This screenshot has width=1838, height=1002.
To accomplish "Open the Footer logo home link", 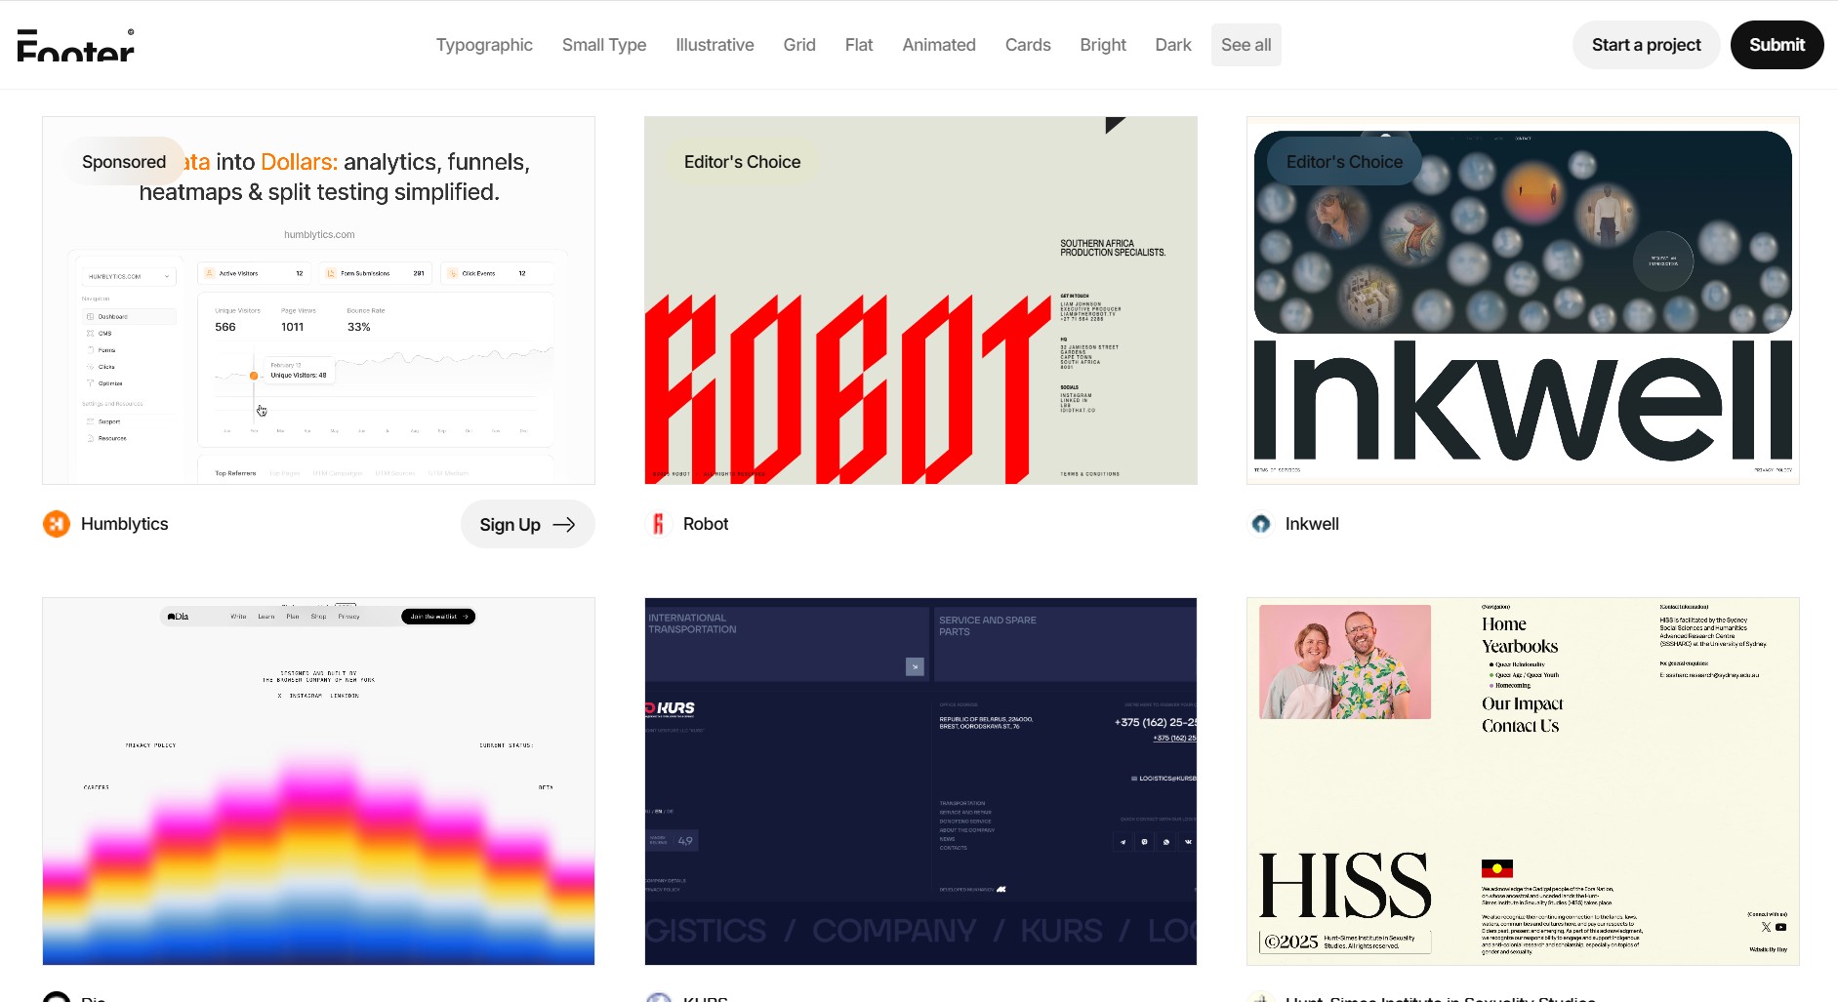I will (x=76, y=45).
